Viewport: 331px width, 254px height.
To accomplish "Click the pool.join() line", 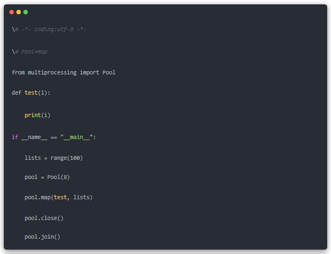I will click(42, 236).
